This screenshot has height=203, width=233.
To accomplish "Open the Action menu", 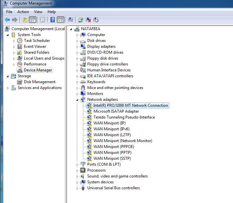I will tap(23, 12).
